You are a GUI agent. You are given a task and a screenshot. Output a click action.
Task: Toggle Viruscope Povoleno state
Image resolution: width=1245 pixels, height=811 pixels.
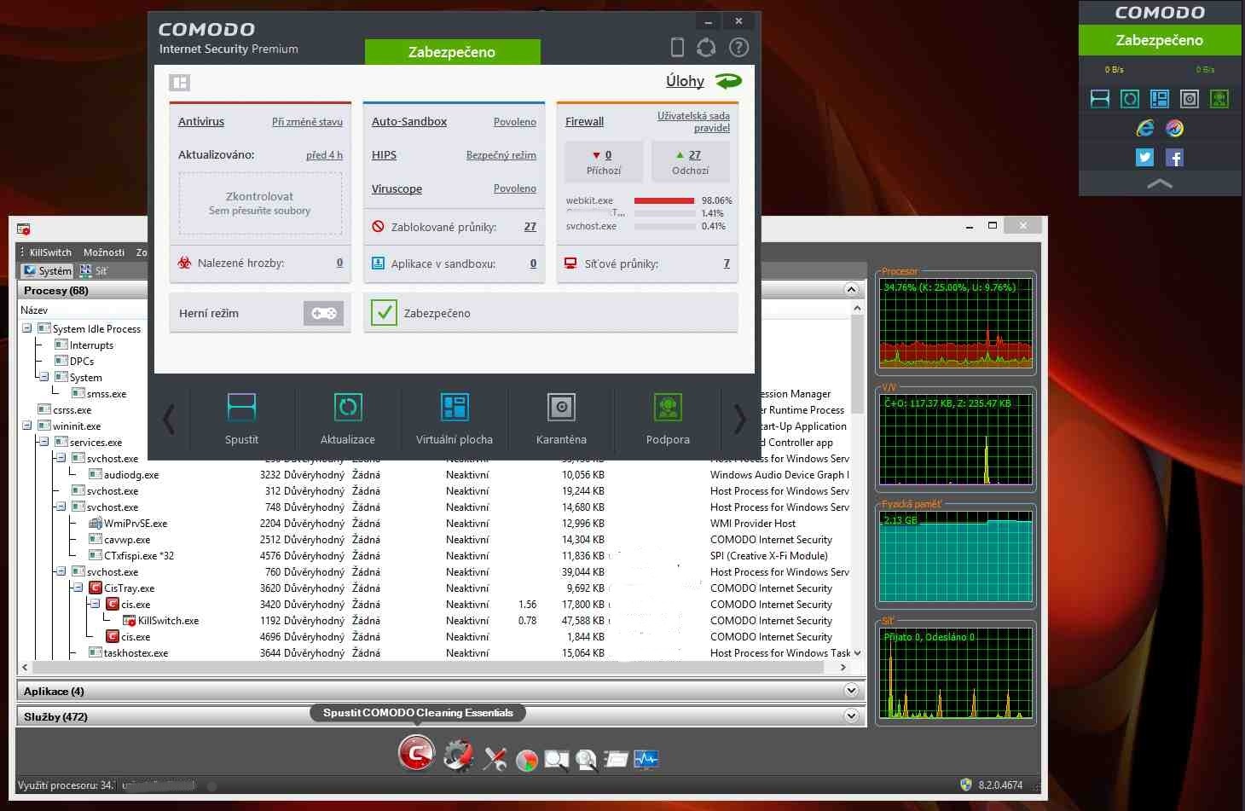coord(514,188)
